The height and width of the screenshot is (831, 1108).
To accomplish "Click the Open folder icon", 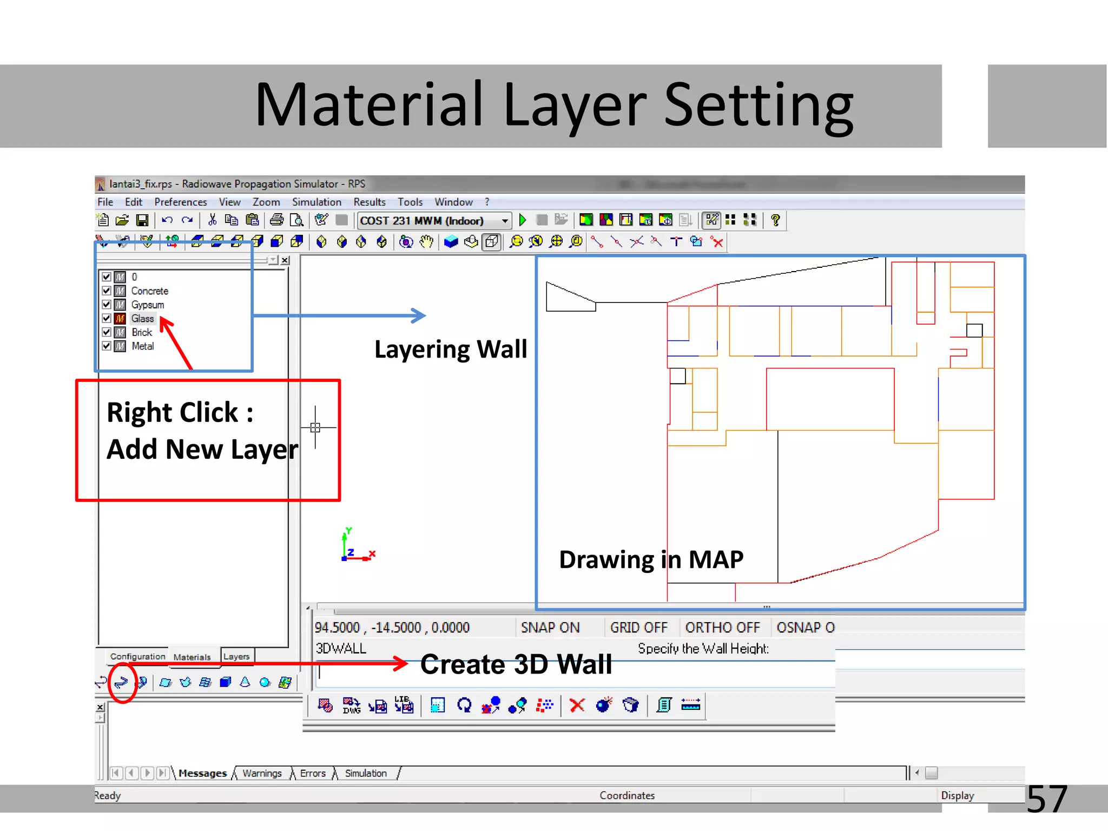I will point(122,220).
